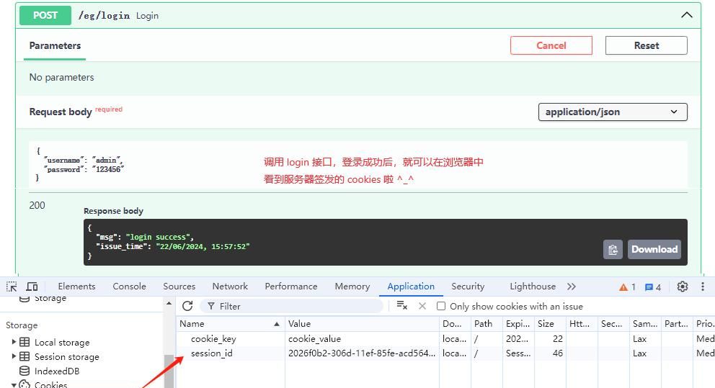The image size is (715, 388).
Task: Open the Sources tab
Action: point(179,287)
